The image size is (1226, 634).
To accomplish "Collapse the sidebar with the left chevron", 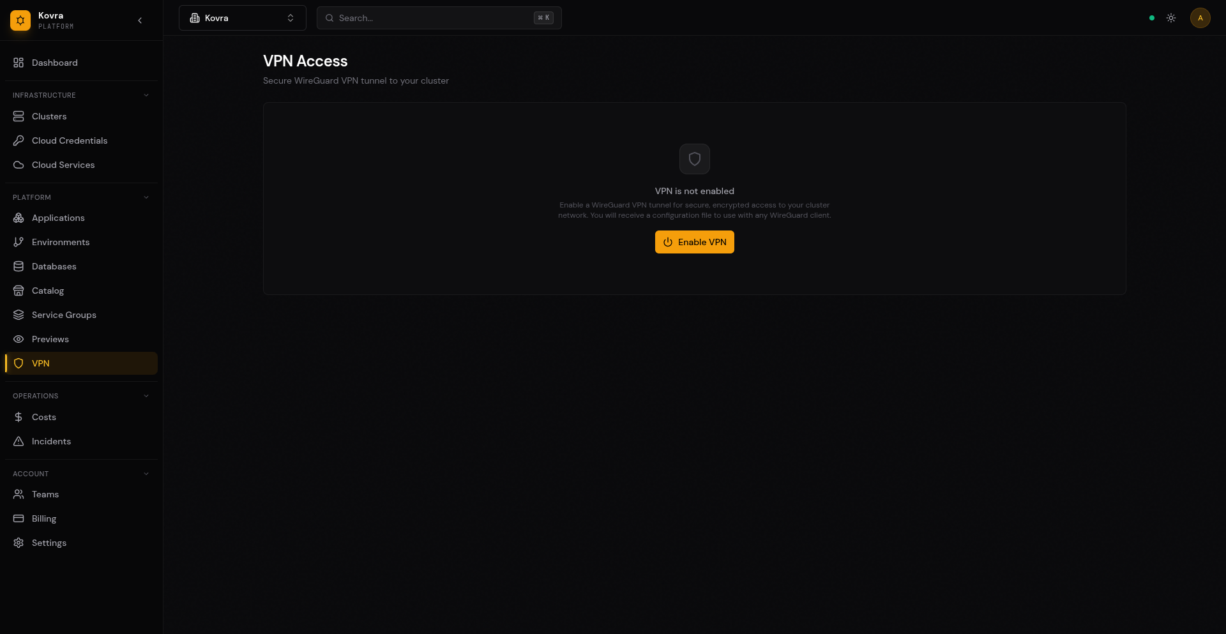I will pos(140,20).
